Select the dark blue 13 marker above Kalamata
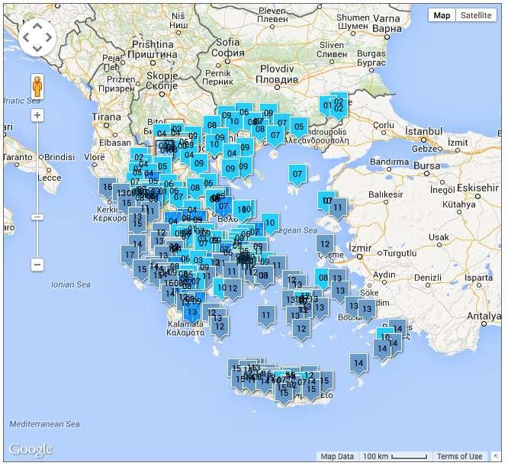Image resolution: width=508 pixels, height=466 pixels. [192, 313]
